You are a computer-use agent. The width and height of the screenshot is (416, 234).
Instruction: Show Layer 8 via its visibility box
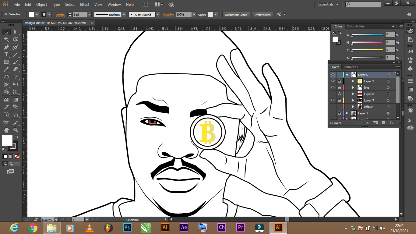[x=333, y=94]
